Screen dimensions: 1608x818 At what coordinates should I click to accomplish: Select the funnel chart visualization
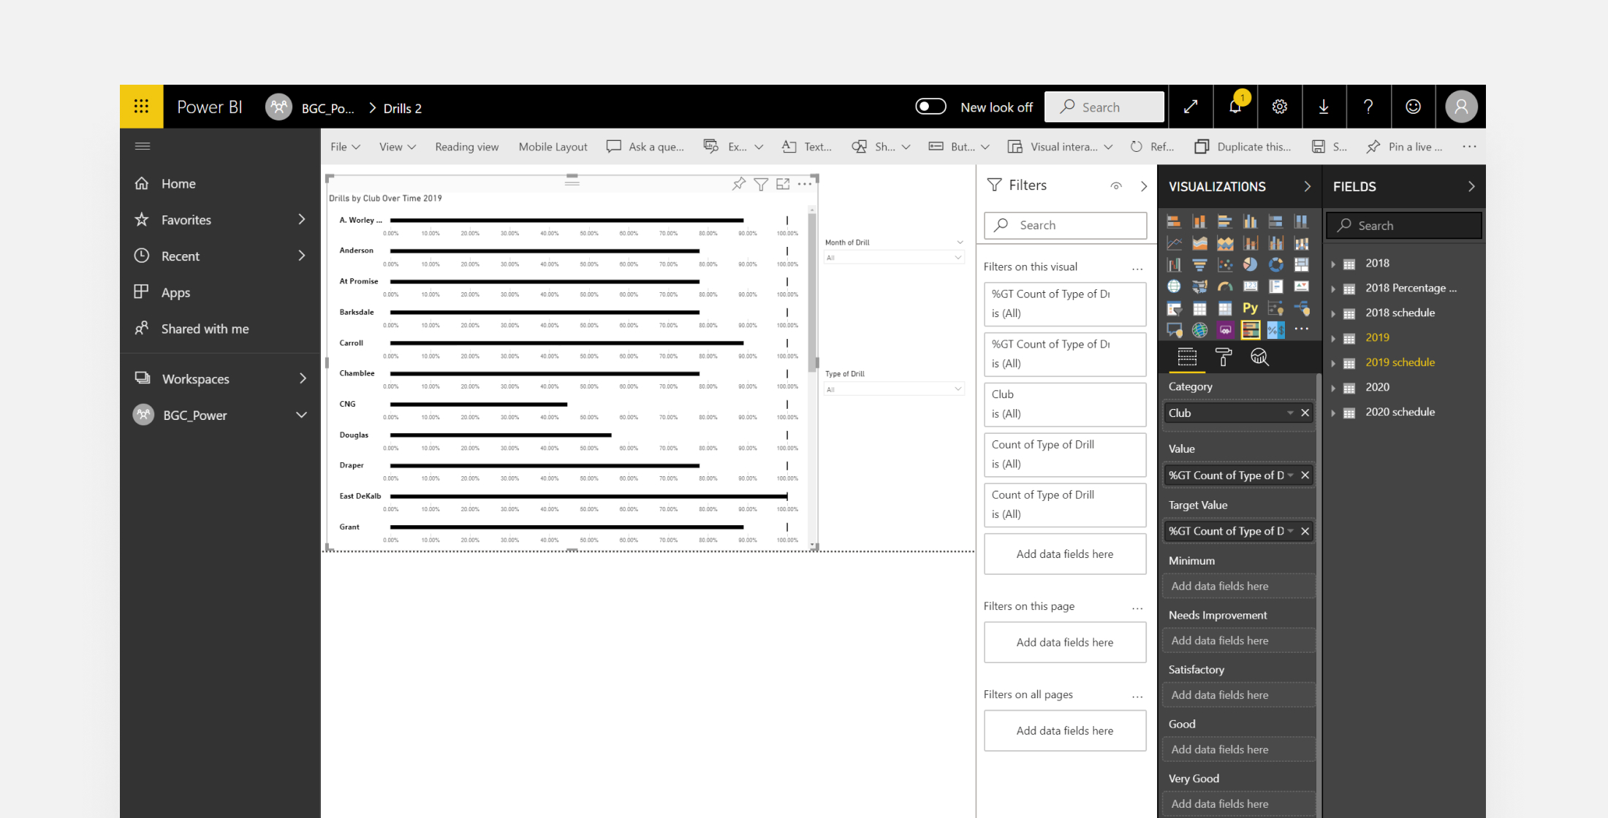click(1199, 264)
